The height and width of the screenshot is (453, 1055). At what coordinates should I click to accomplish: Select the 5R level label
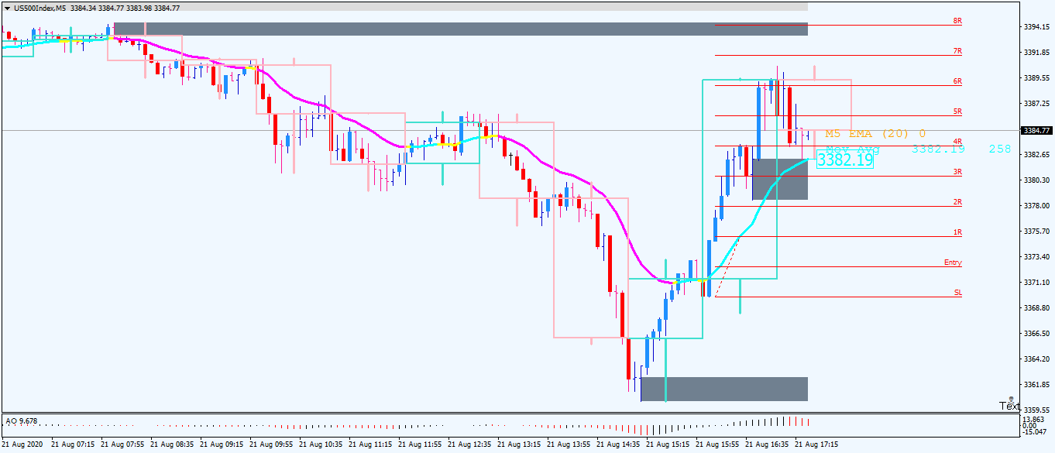957,112
